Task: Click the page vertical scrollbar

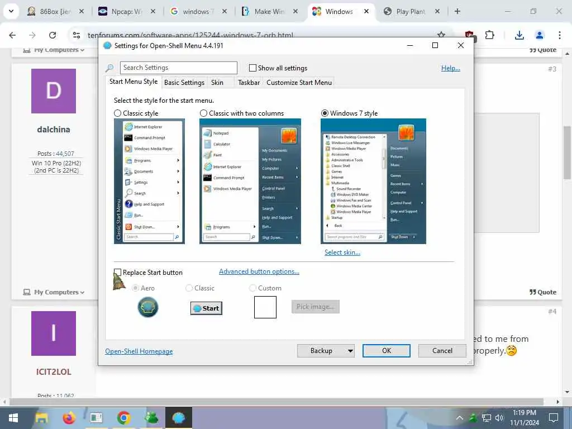Action: pos(566,152)
